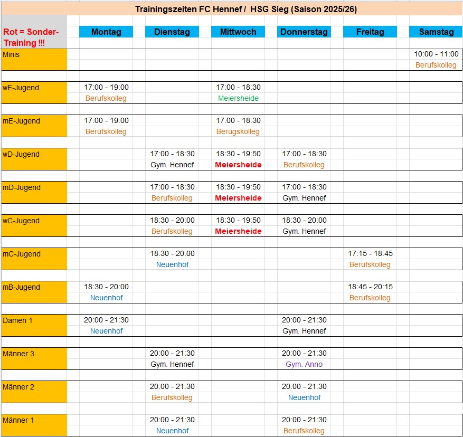Click the 17:15 - 18:45 Friday time
The height and width of the screenshot is (437, 463).
pos(370,253)
